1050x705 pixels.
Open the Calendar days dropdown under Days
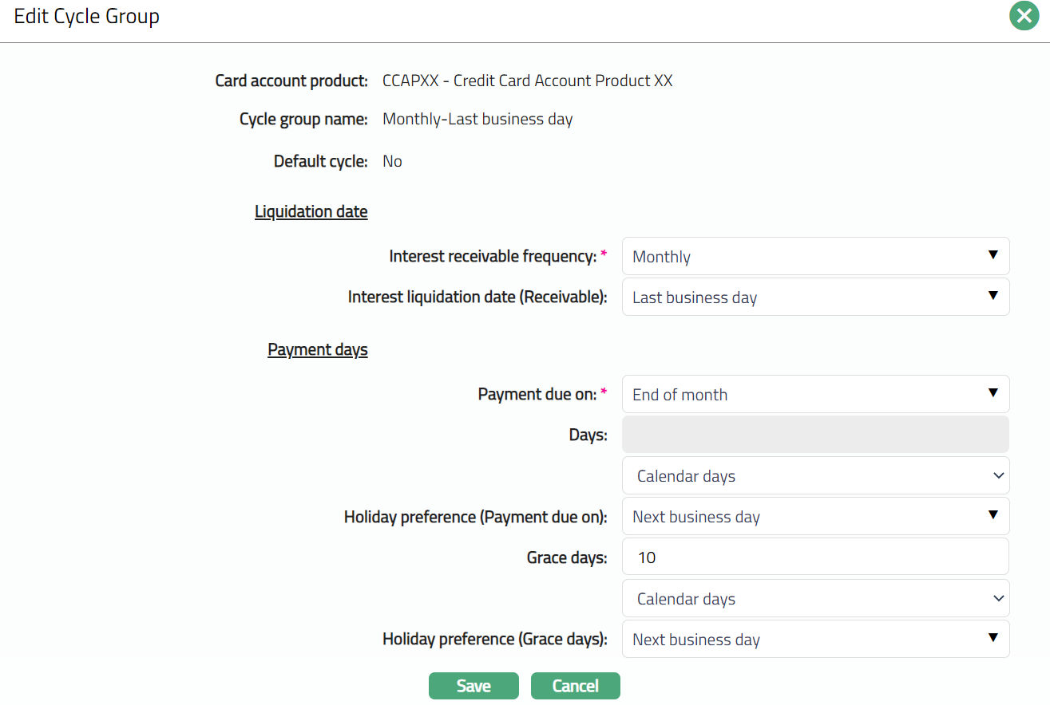[x=815, y=476]
